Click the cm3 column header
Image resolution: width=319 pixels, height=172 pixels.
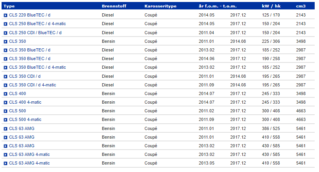301,6
